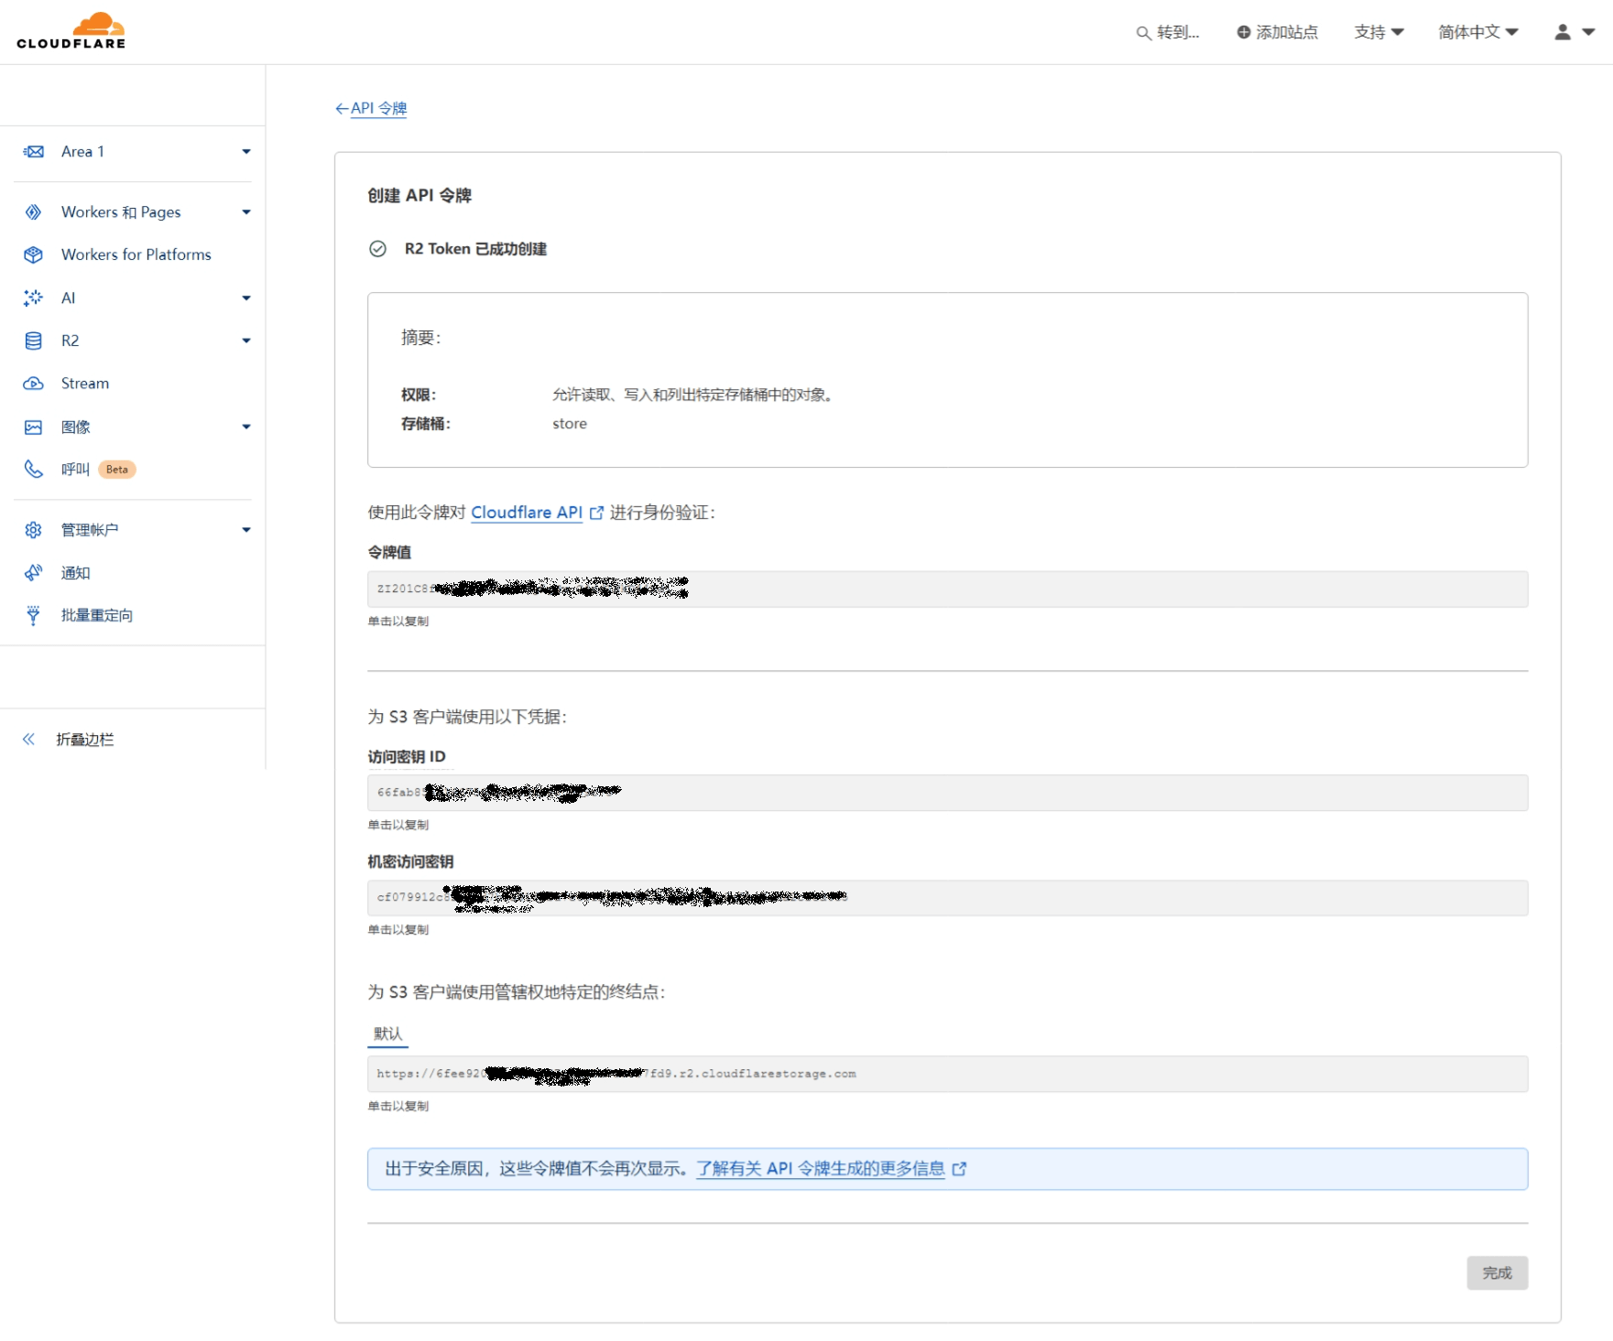Click the 批量重定向 icon

point(34,615)
